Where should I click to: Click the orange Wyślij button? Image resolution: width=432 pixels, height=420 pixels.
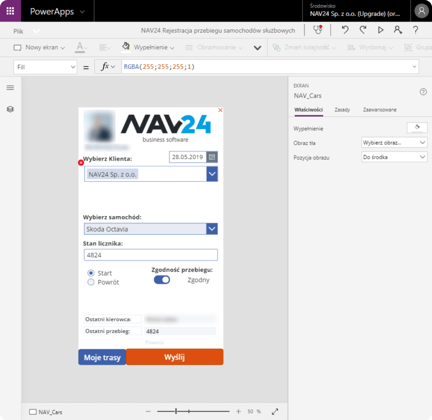pos(174,357)
